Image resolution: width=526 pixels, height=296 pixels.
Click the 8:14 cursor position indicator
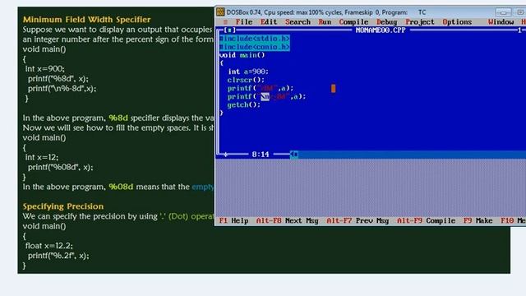click(261, 155)
